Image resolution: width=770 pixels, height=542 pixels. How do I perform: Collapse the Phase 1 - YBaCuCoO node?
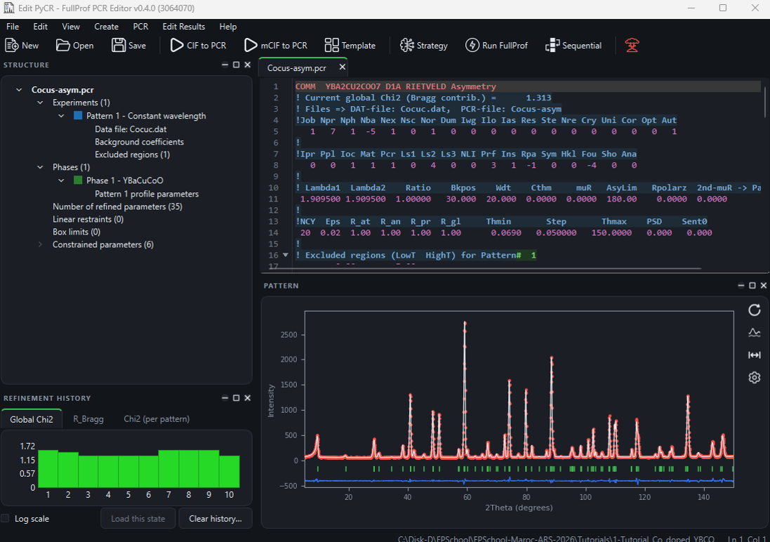pyautogui.click(x=61, y=180)
